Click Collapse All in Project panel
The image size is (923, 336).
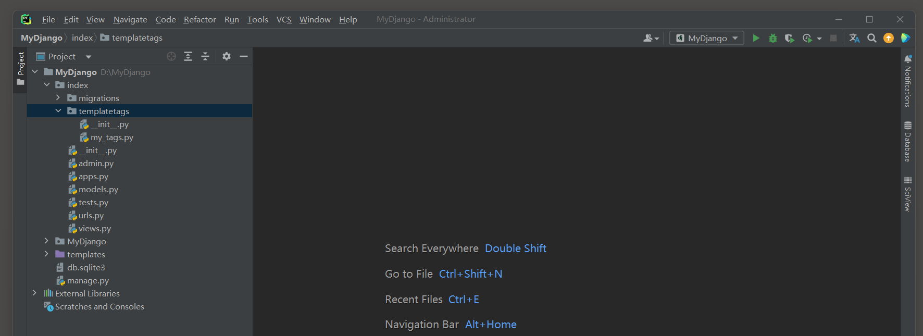[205, 56]
